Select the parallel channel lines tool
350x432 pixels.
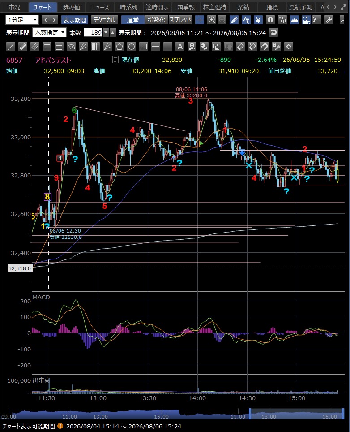(x=34, y=47)
